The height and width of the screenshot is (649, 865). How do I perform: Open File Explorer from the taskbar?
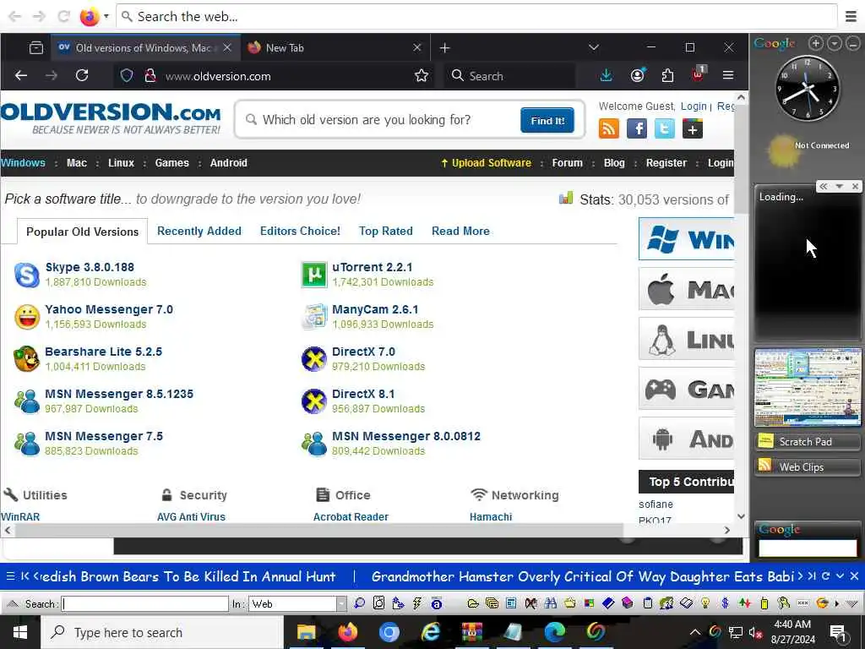tap(306, 632)
